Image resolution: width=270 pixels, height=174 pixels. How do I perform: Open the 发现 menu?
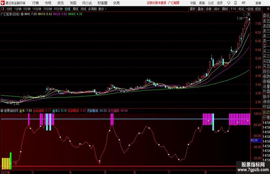[73, 3]
